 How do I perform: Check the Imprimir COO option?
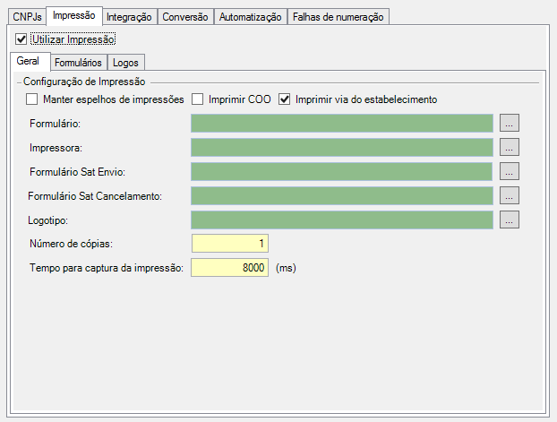click(198, 99)
